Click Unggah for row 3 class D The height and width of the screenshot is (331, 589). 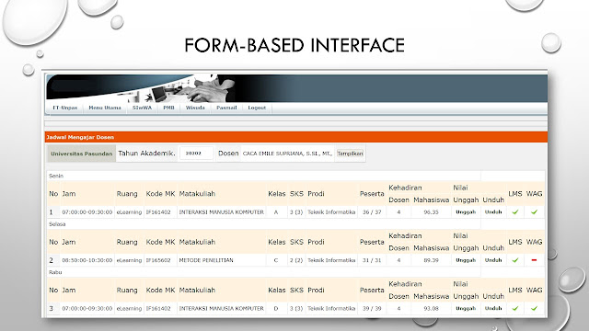point(466,308)
